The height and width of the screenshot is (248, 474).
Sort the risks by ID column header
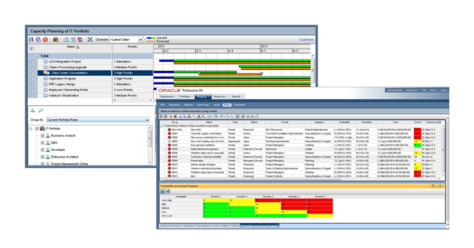pyautogui.click(x=175, y=122)
